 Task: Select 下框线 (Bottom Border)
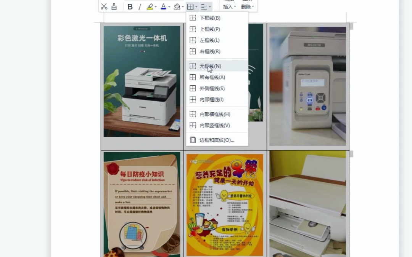click(x=210, y=18)
